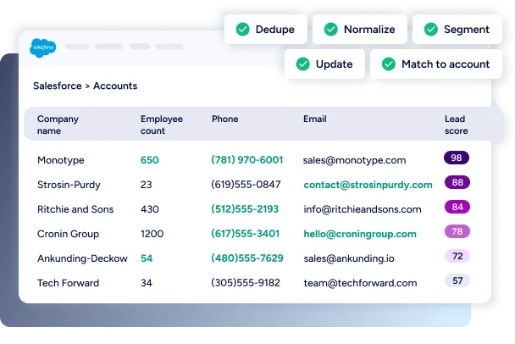The height and width of the screenshot is (344, 515).
Task: Select company name Monotype
Action: pos(61,160)
